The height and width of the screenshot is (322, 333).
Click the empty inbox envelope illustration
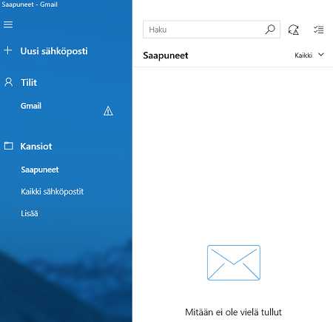[234, 263]
